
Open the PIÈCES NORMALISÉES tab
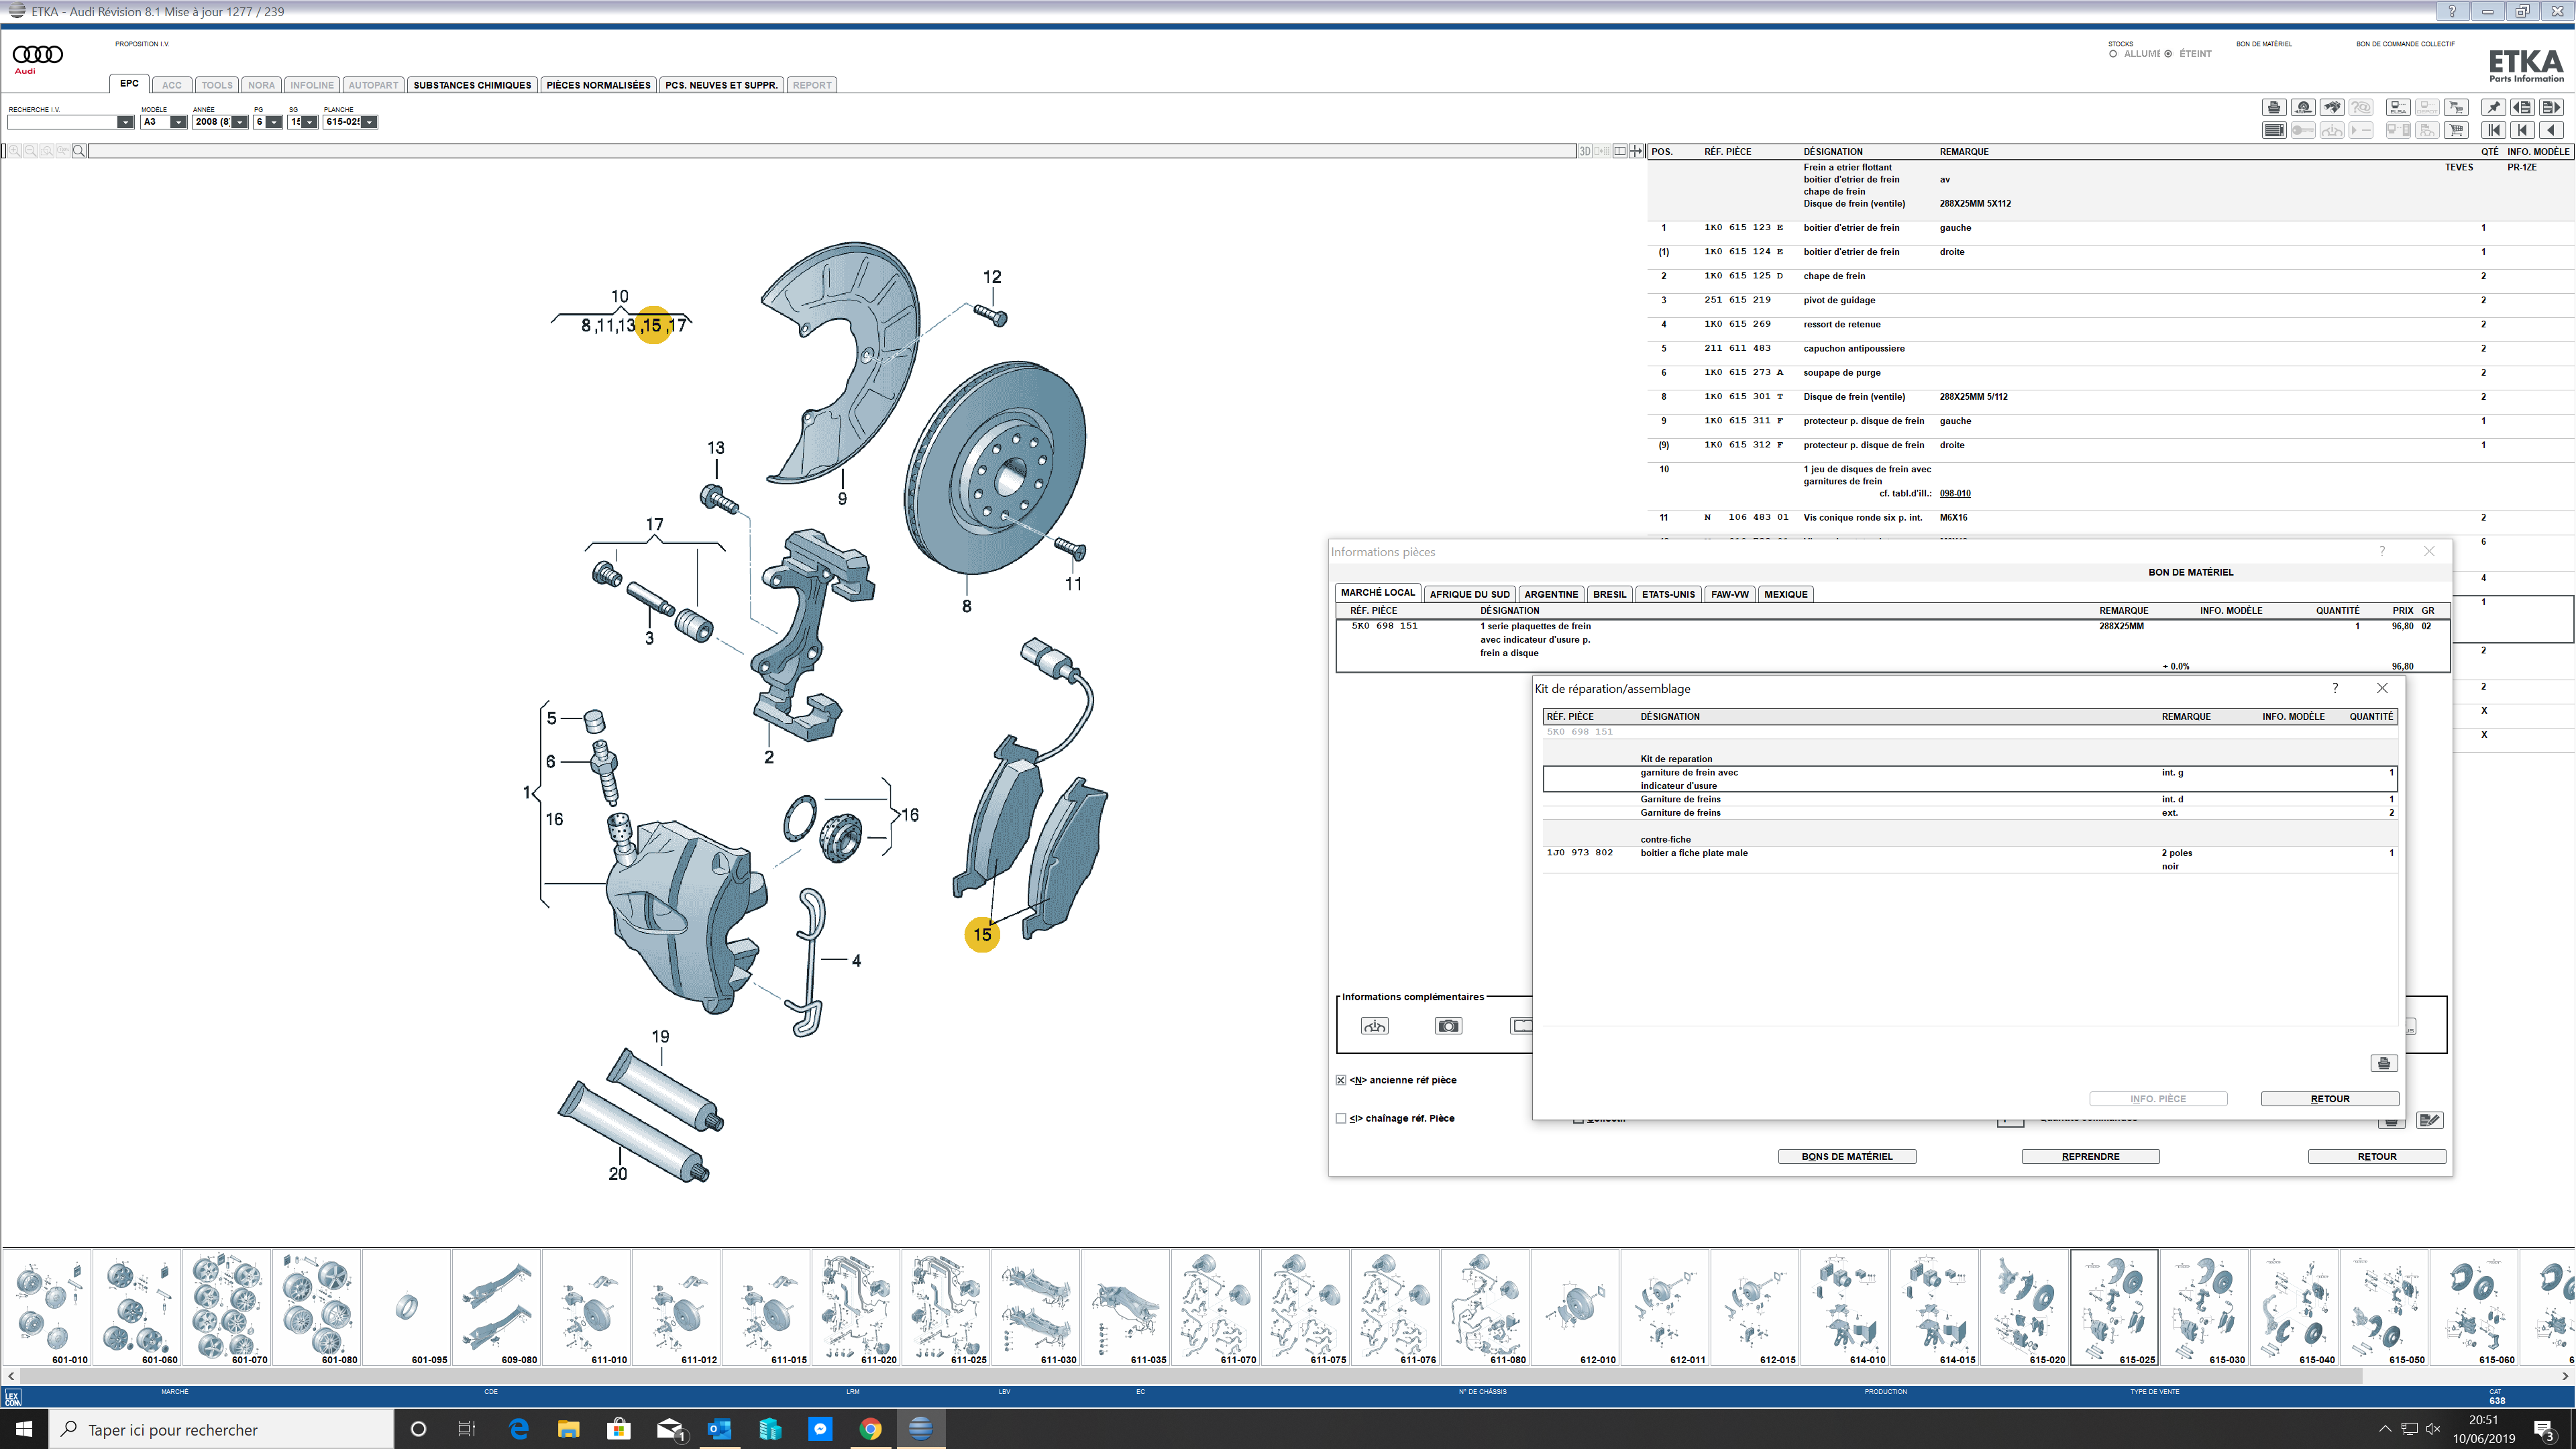[598, 85]
